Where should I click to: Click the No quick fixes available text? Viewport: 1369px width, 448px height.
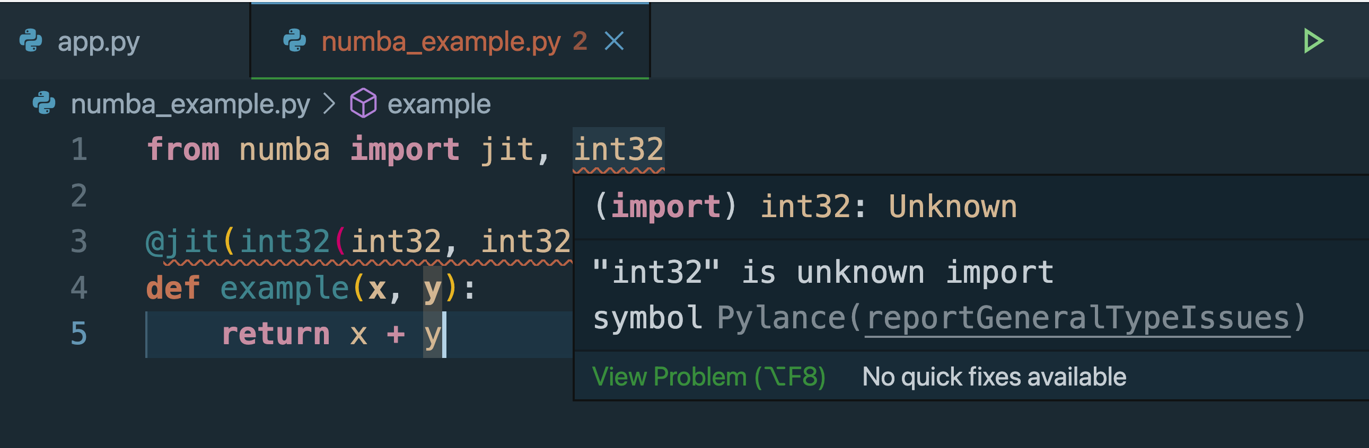[994, 377]
